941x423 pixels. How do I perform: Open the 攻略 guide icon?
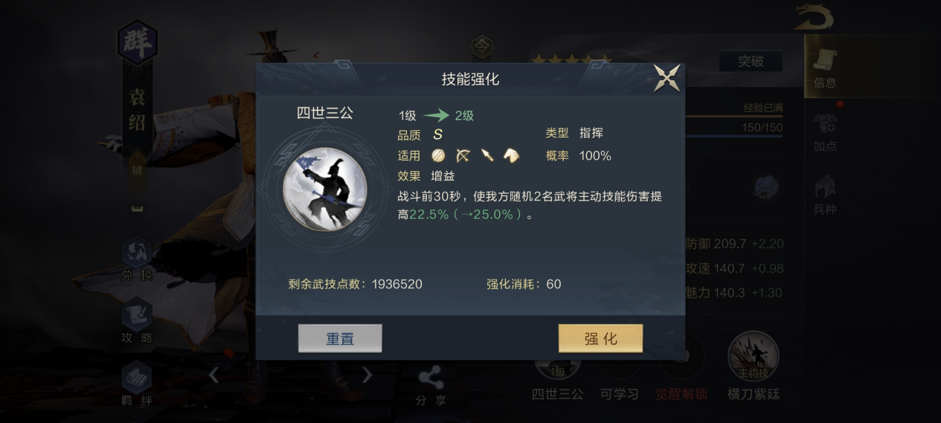pos(137,321)
